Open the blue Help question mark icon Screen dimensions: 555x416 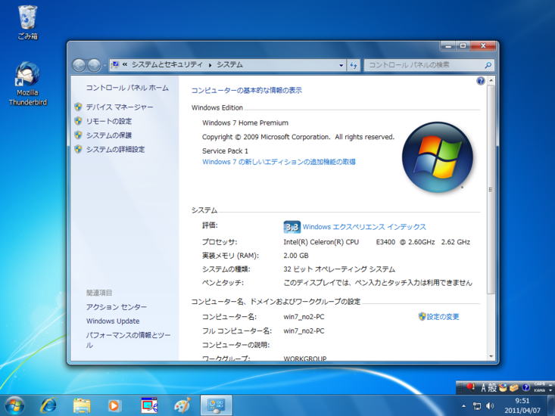pyautogui.click(x=480, y=81)
